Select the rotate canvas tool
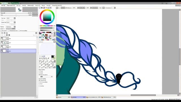 (44, 59)
